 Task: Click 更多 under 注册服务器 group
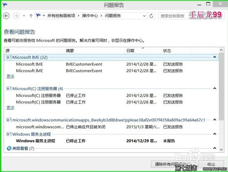[x=10, y=107]
